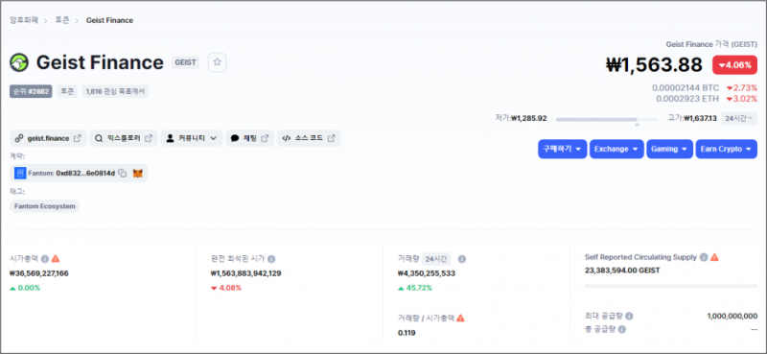
Task: Expand the Earn Crypto dropdown button
Action: coord(727,149)
